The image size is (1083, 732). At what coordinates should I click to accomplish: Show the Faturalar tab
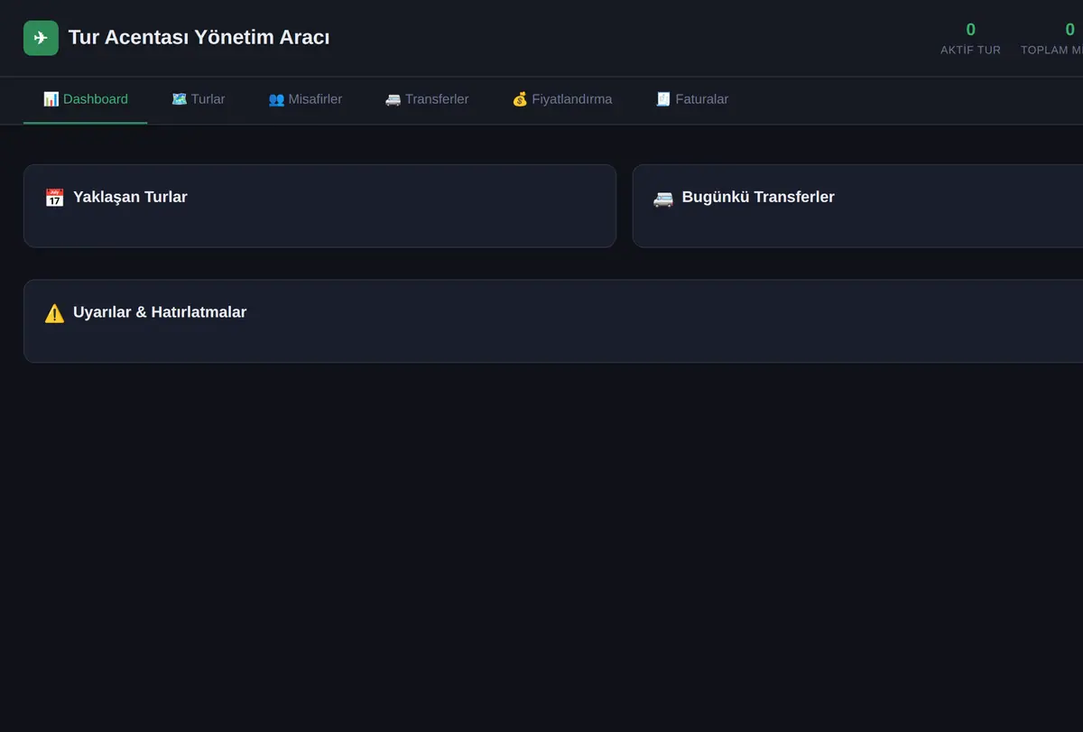pyautogui.click(x=691, y=99)
